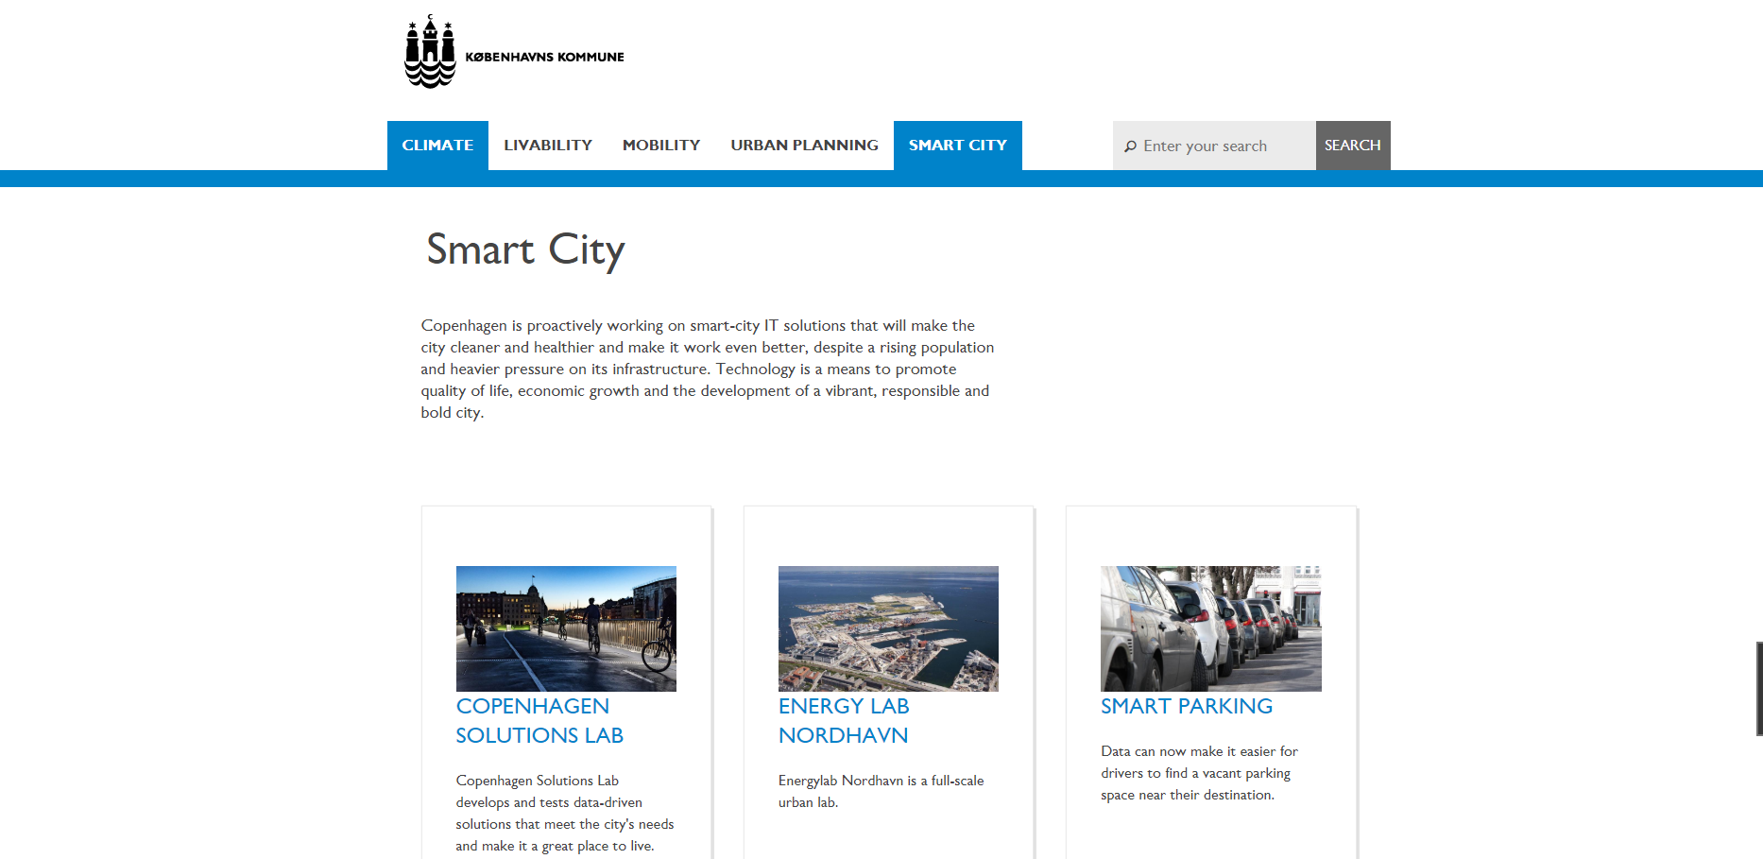Click the Smart Parking description text
The width and height of the screenshot is (1763, 859).
pos(1198,773)
